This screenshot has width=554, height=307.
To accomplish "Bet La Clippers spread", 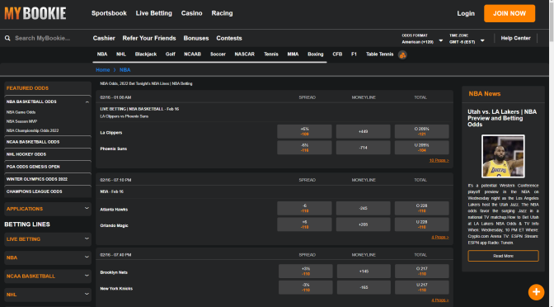I will (304, 131).
